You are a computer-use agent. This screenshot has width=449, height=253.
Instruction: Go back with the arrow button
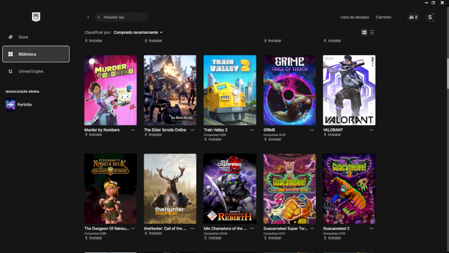tap(88, 17)
